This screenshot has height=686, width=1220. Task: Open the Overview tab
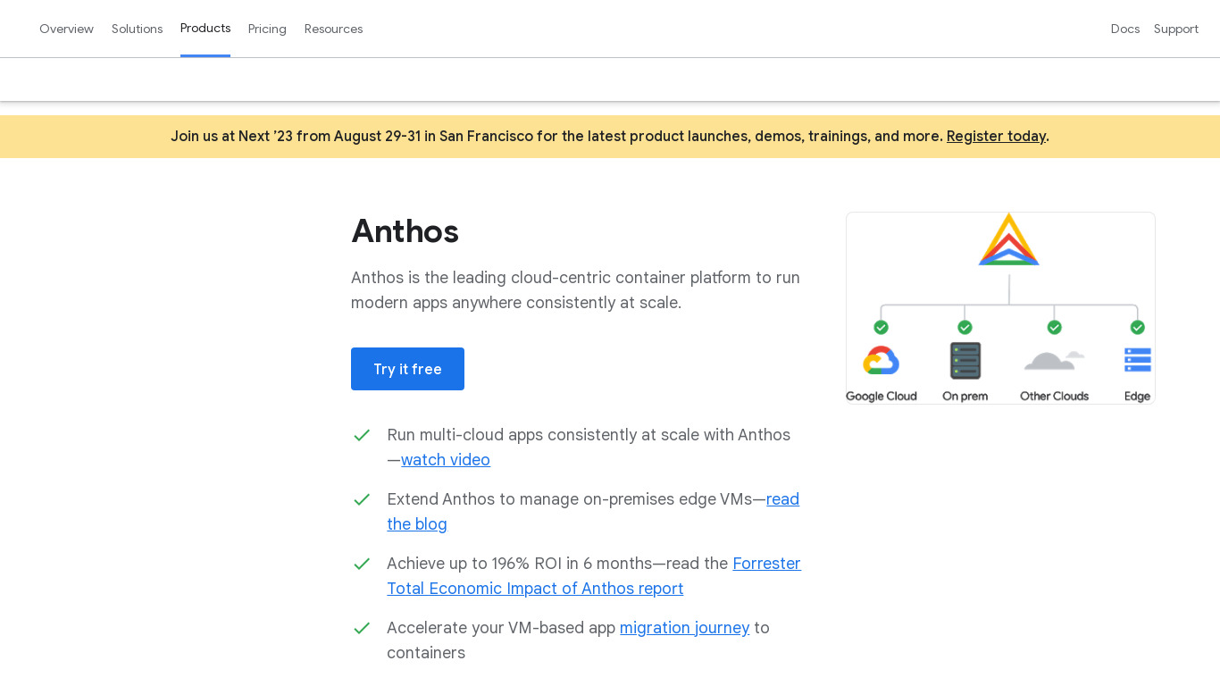click(x=66, y=29)
